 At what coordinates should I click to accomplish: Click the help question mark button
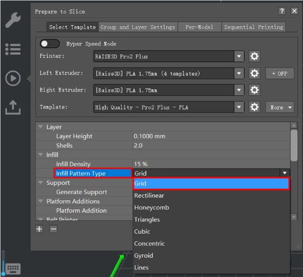[x=282, y=11]
